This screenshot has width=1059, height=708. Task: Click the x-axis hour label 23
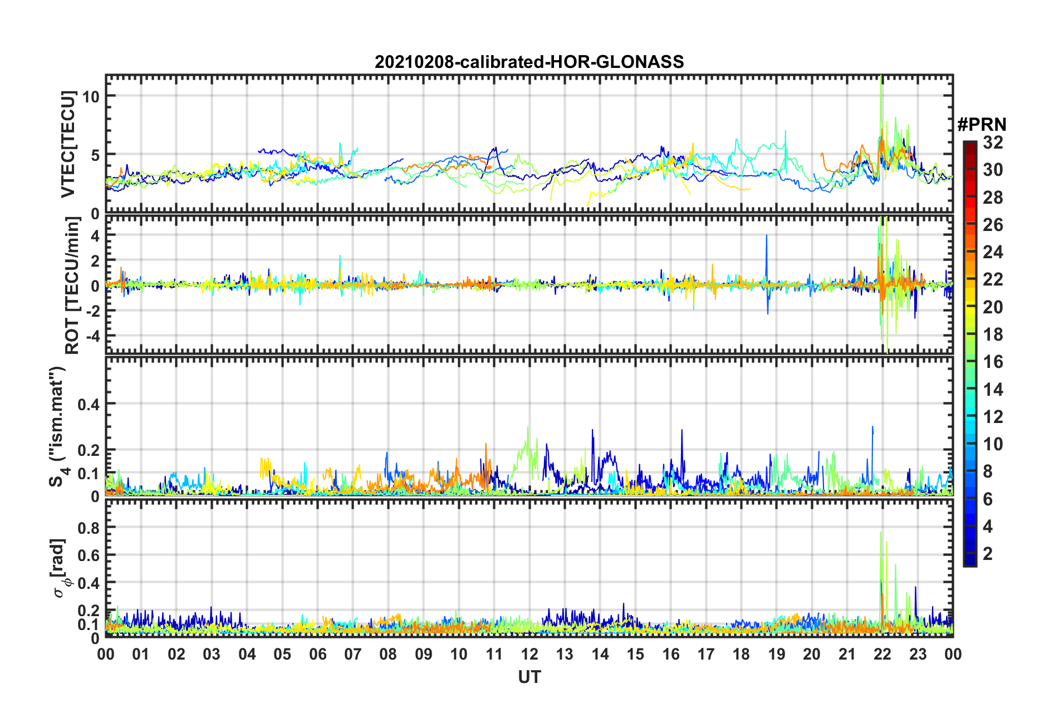click(x=918, y=654)
